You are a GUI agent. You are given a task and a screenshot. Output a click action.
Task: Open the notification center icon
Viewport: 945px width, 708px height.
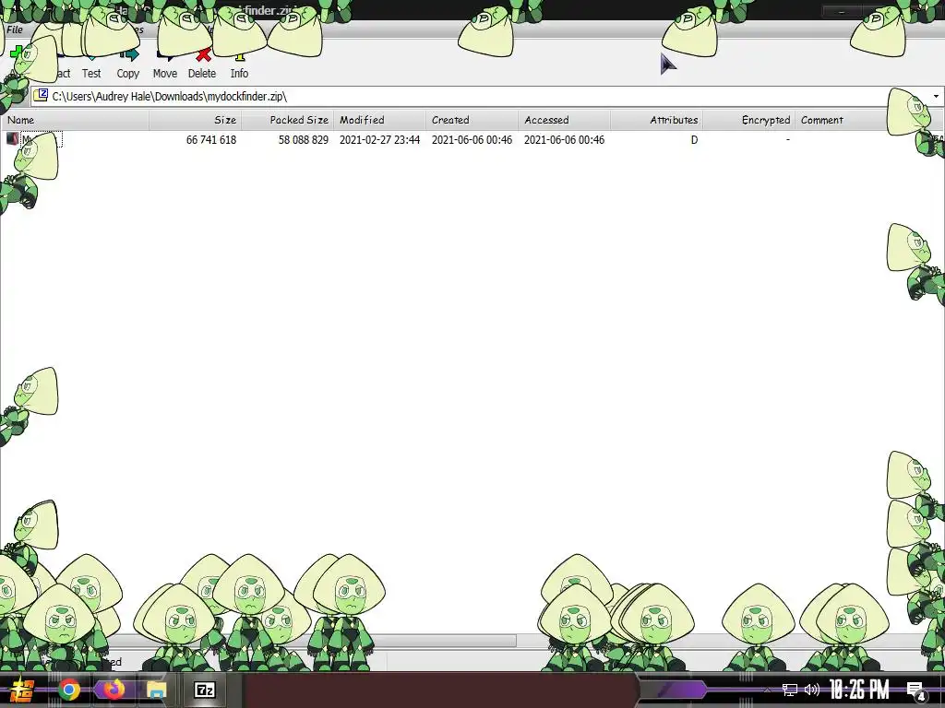point(916,690)
